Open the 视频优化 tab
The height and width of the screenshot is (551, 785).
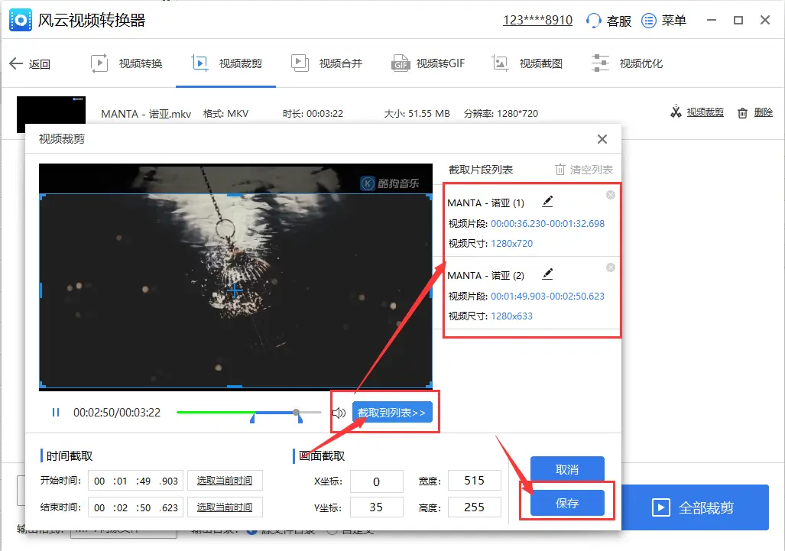click(x=627, y=63)
